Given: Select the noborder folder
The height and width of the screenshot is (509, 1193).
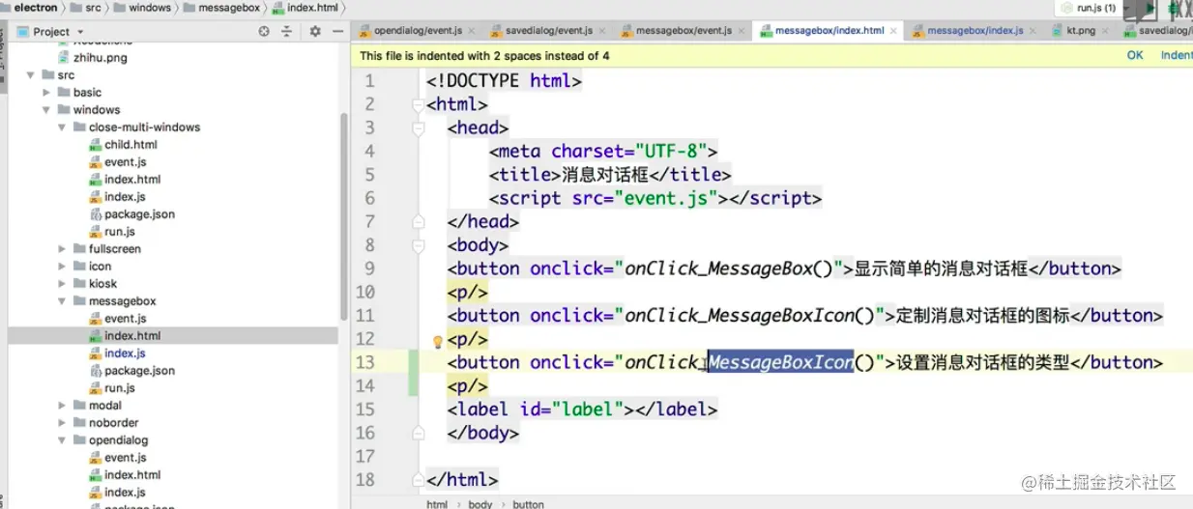Looking at the screenshot, I should 114,423.
